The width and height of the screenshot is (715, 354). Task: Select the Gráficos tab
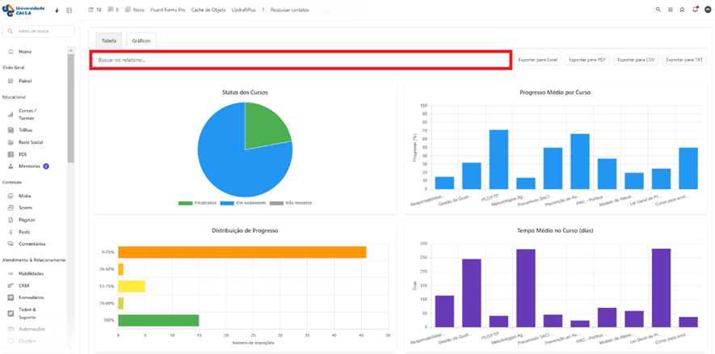[x=141, y=40]
